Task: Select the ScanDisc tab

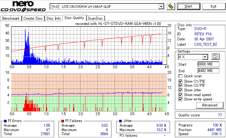Action: pos(95,18)
